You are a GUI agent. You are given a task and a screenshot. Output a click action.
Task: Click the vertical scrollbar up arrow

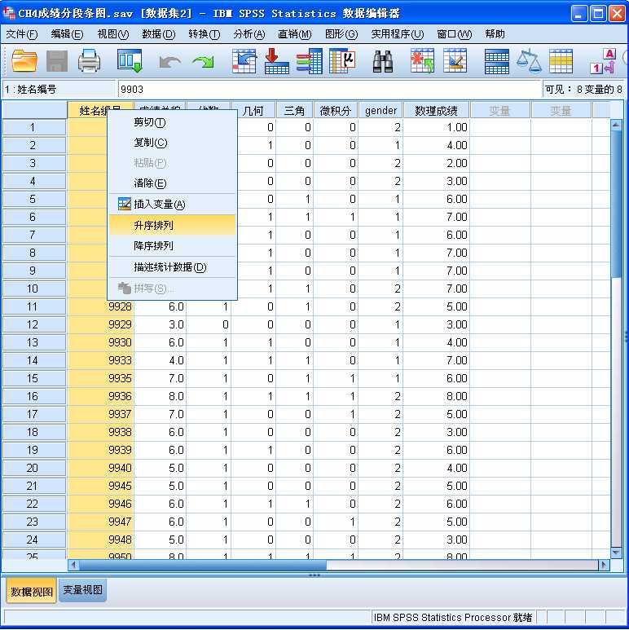coord(616,125)
